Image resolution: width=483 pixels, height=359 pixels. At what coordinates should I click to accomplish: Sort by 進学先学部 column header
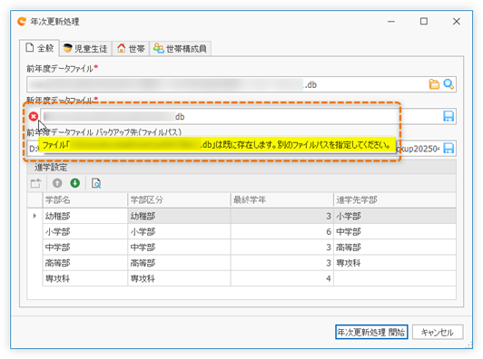395,200
